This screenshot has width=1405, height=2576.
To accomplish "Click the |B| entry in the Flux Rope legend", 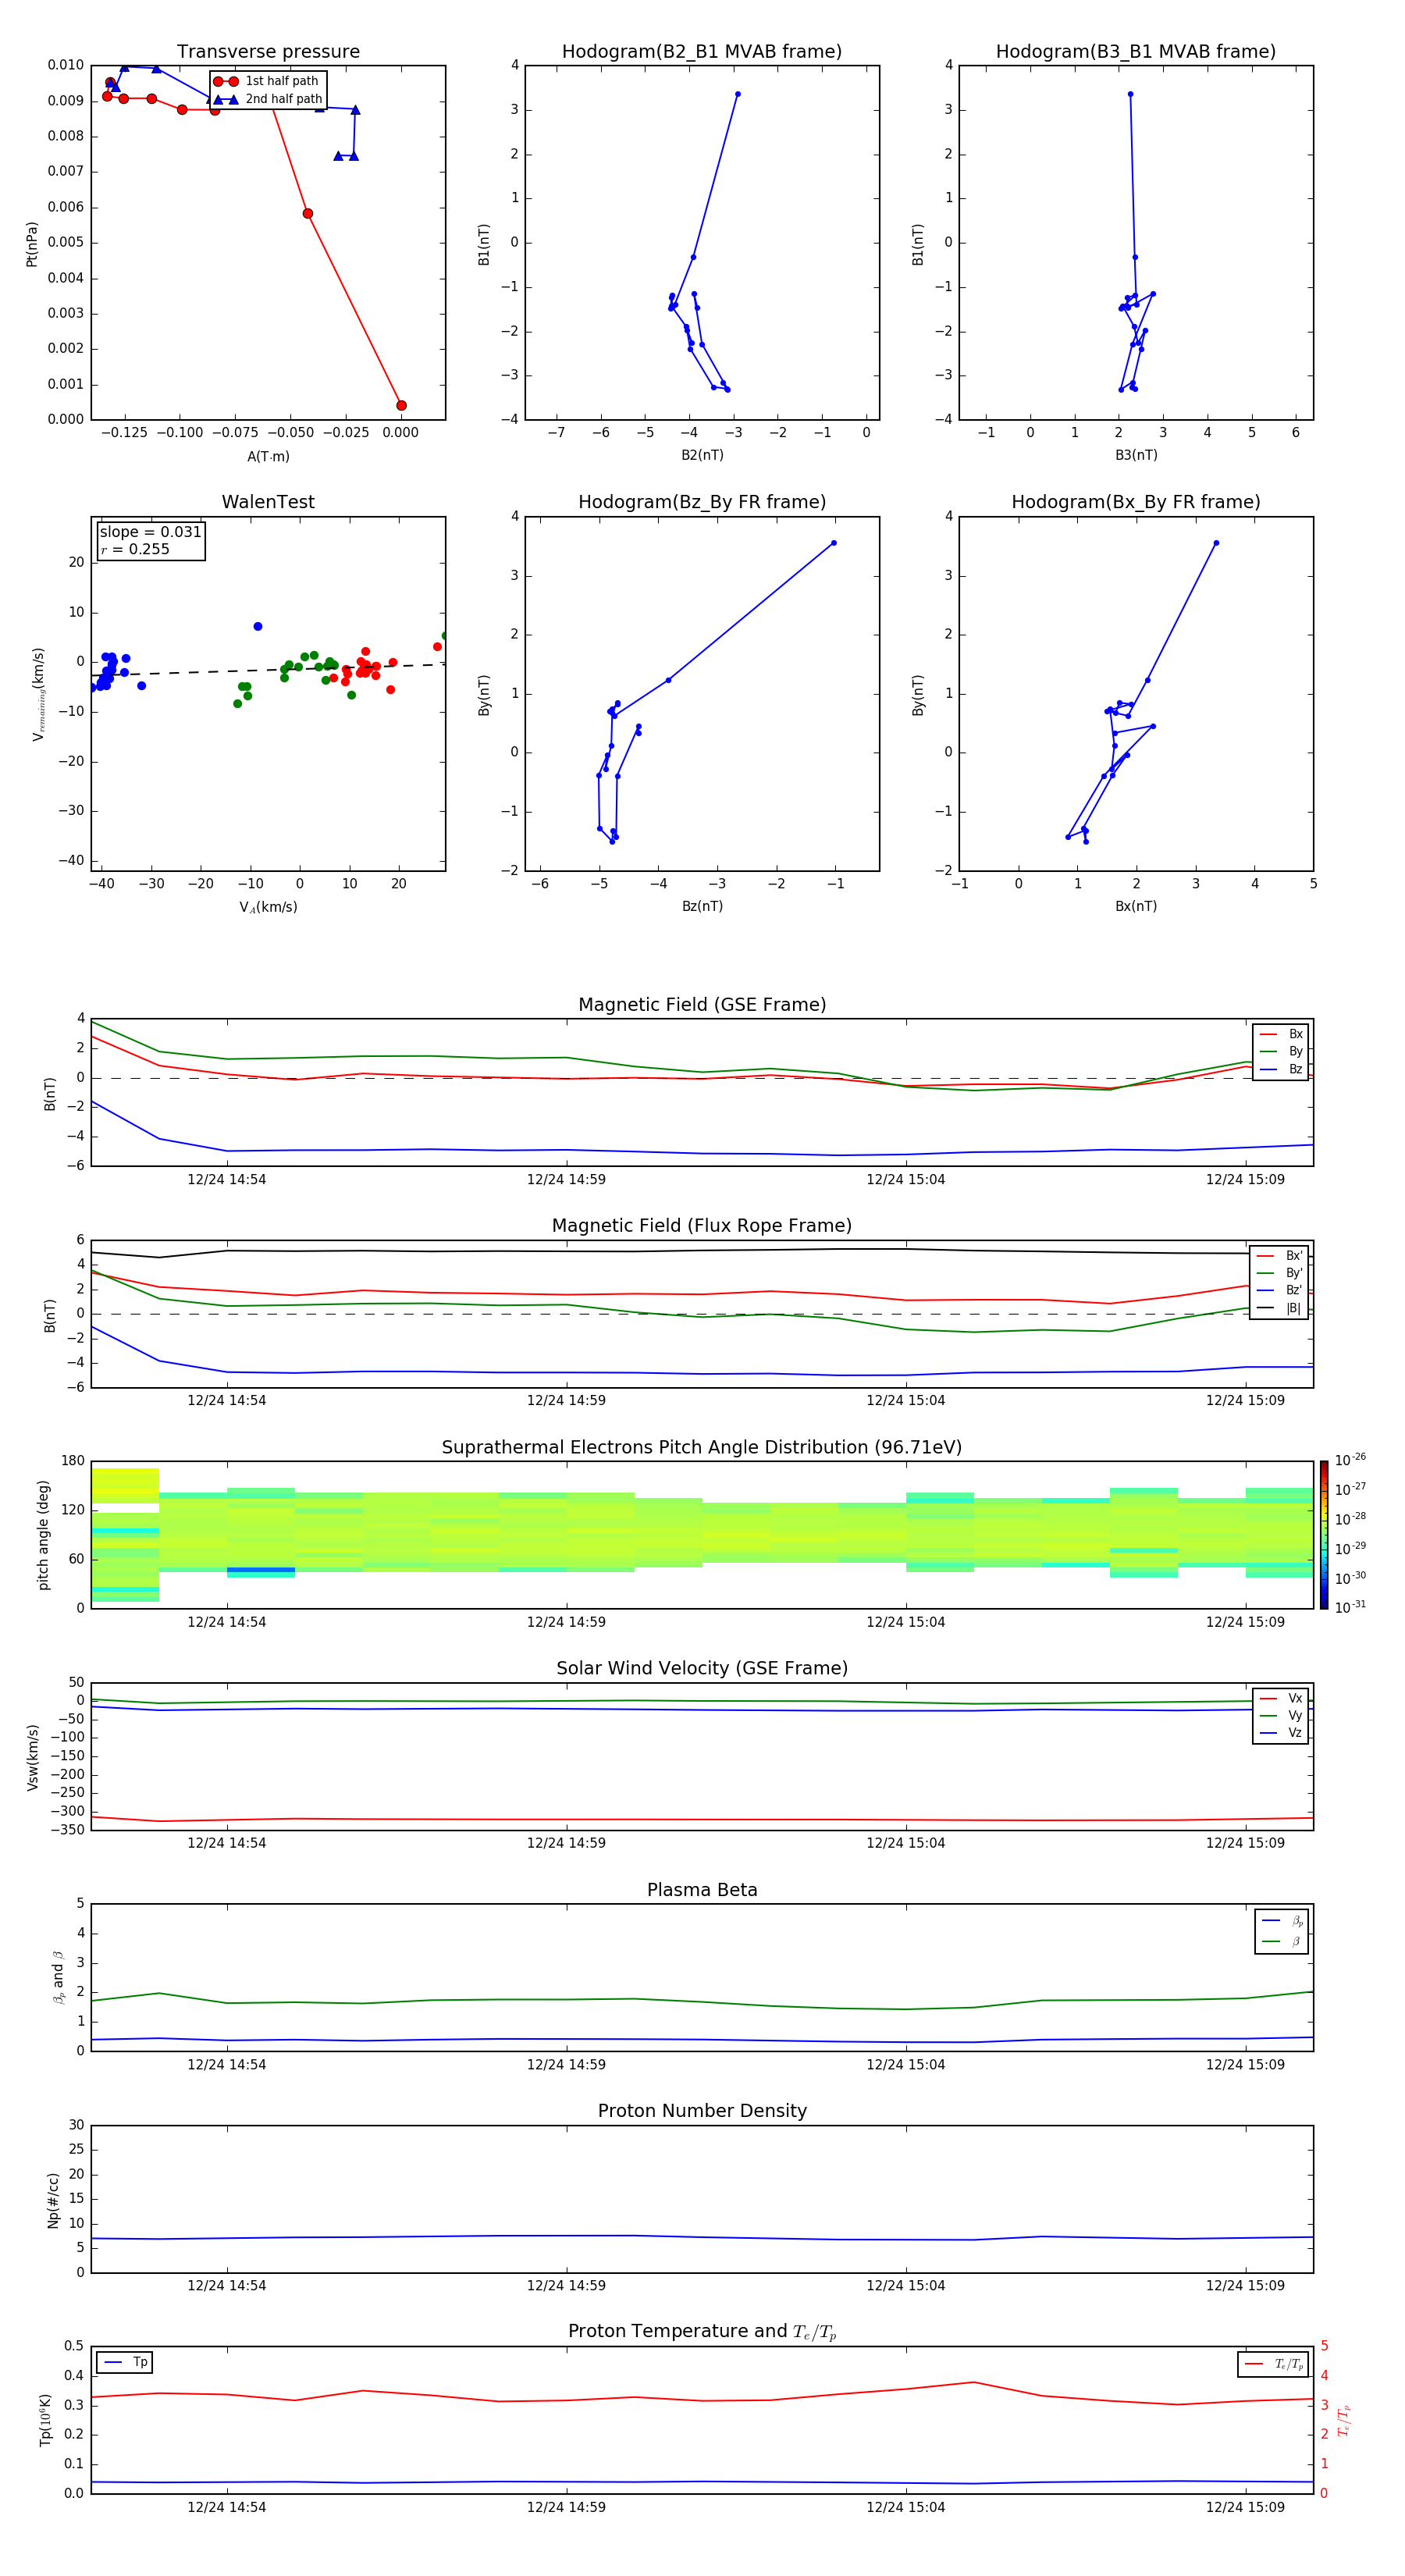I will (1280, 1309).
